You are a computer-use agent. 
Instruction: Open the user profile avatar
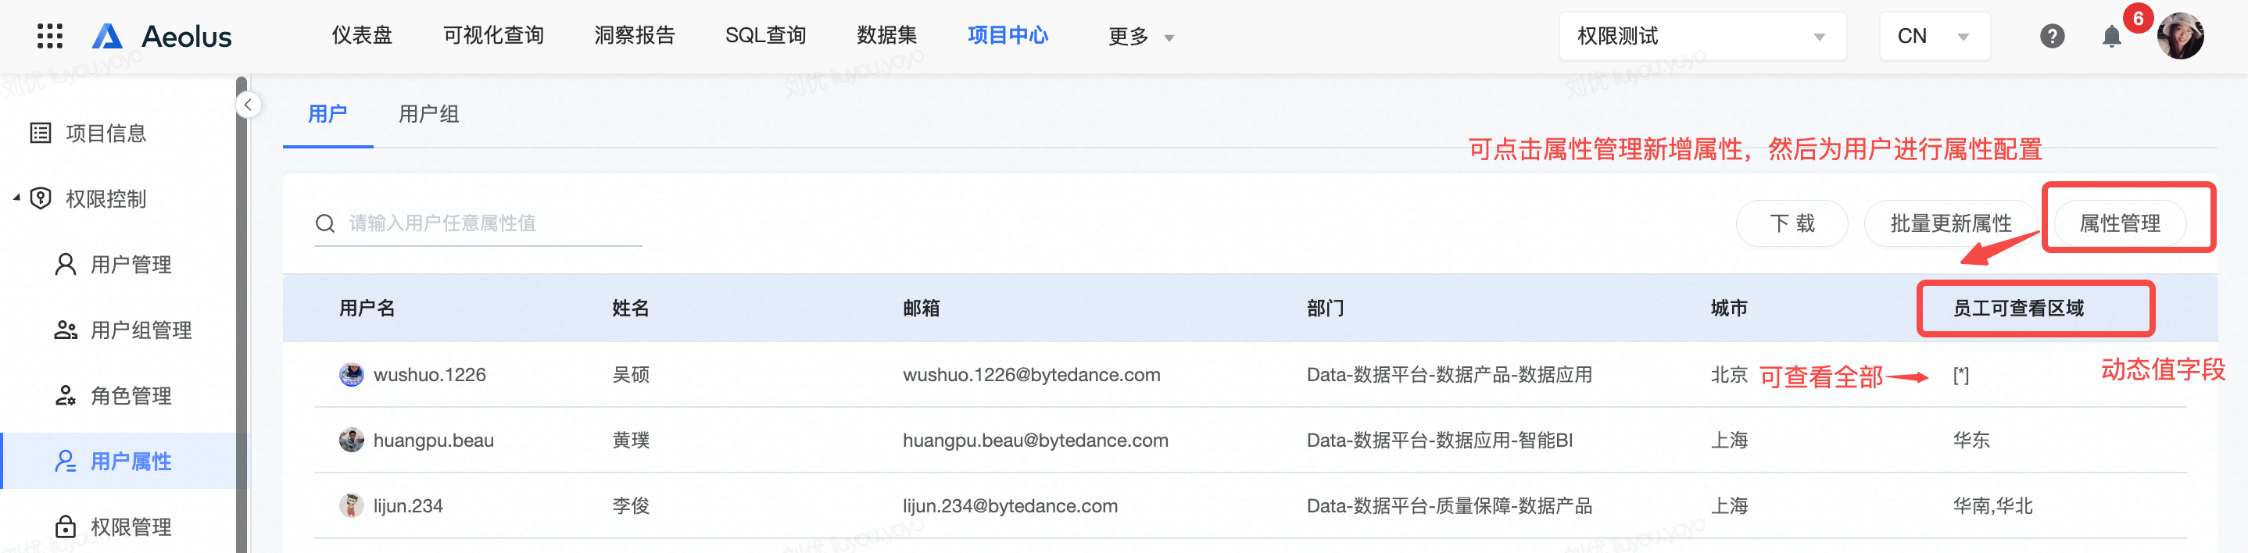click(2179, 36)
